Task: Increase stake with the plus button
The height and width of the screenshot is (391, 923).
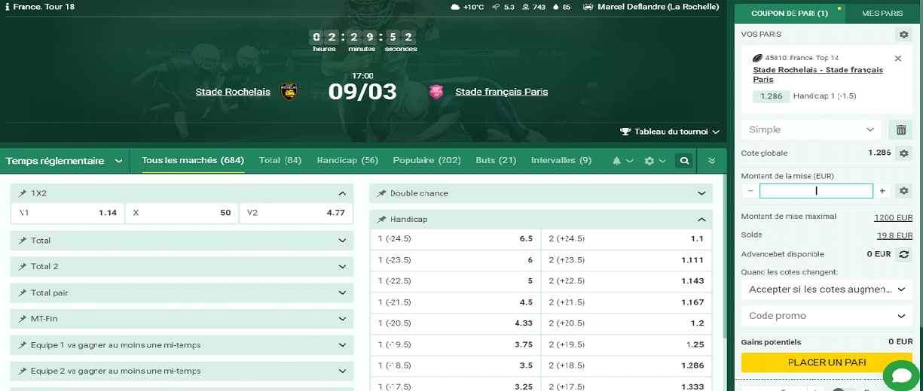Action: [x=882, y=191]
